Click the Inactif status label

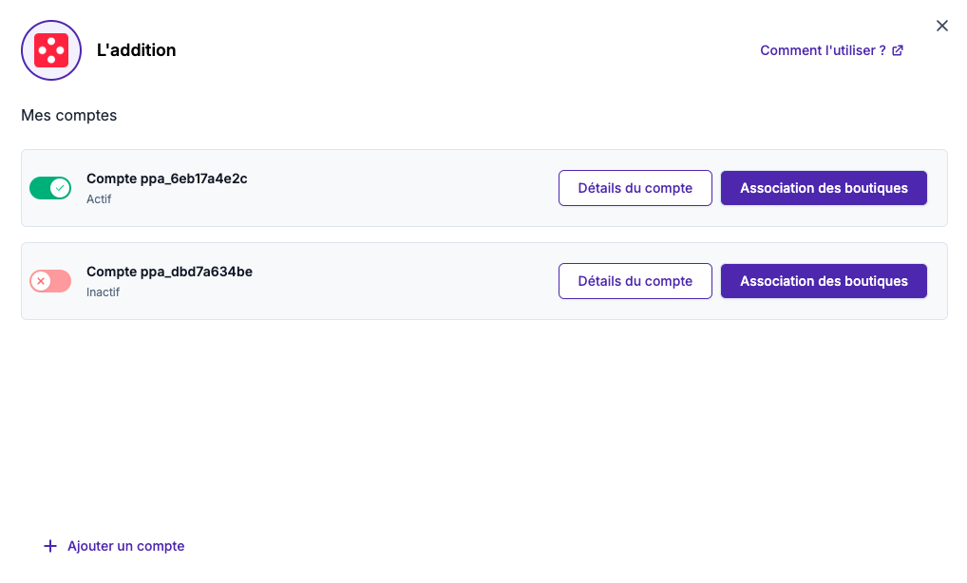(103, 292)
